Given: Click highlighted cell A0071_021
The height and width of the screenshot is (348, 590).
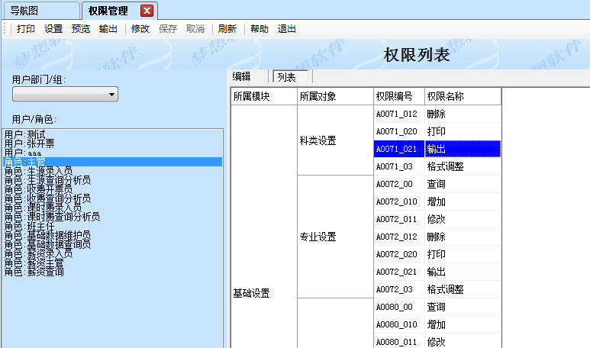Looking at the screenshot, I should coord(399,149).
